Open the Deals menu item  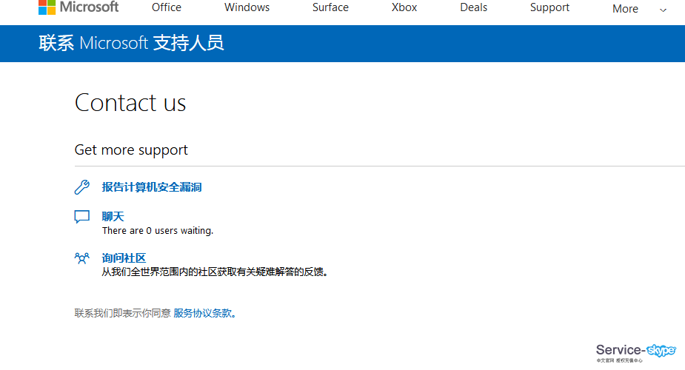click(473, 7)
